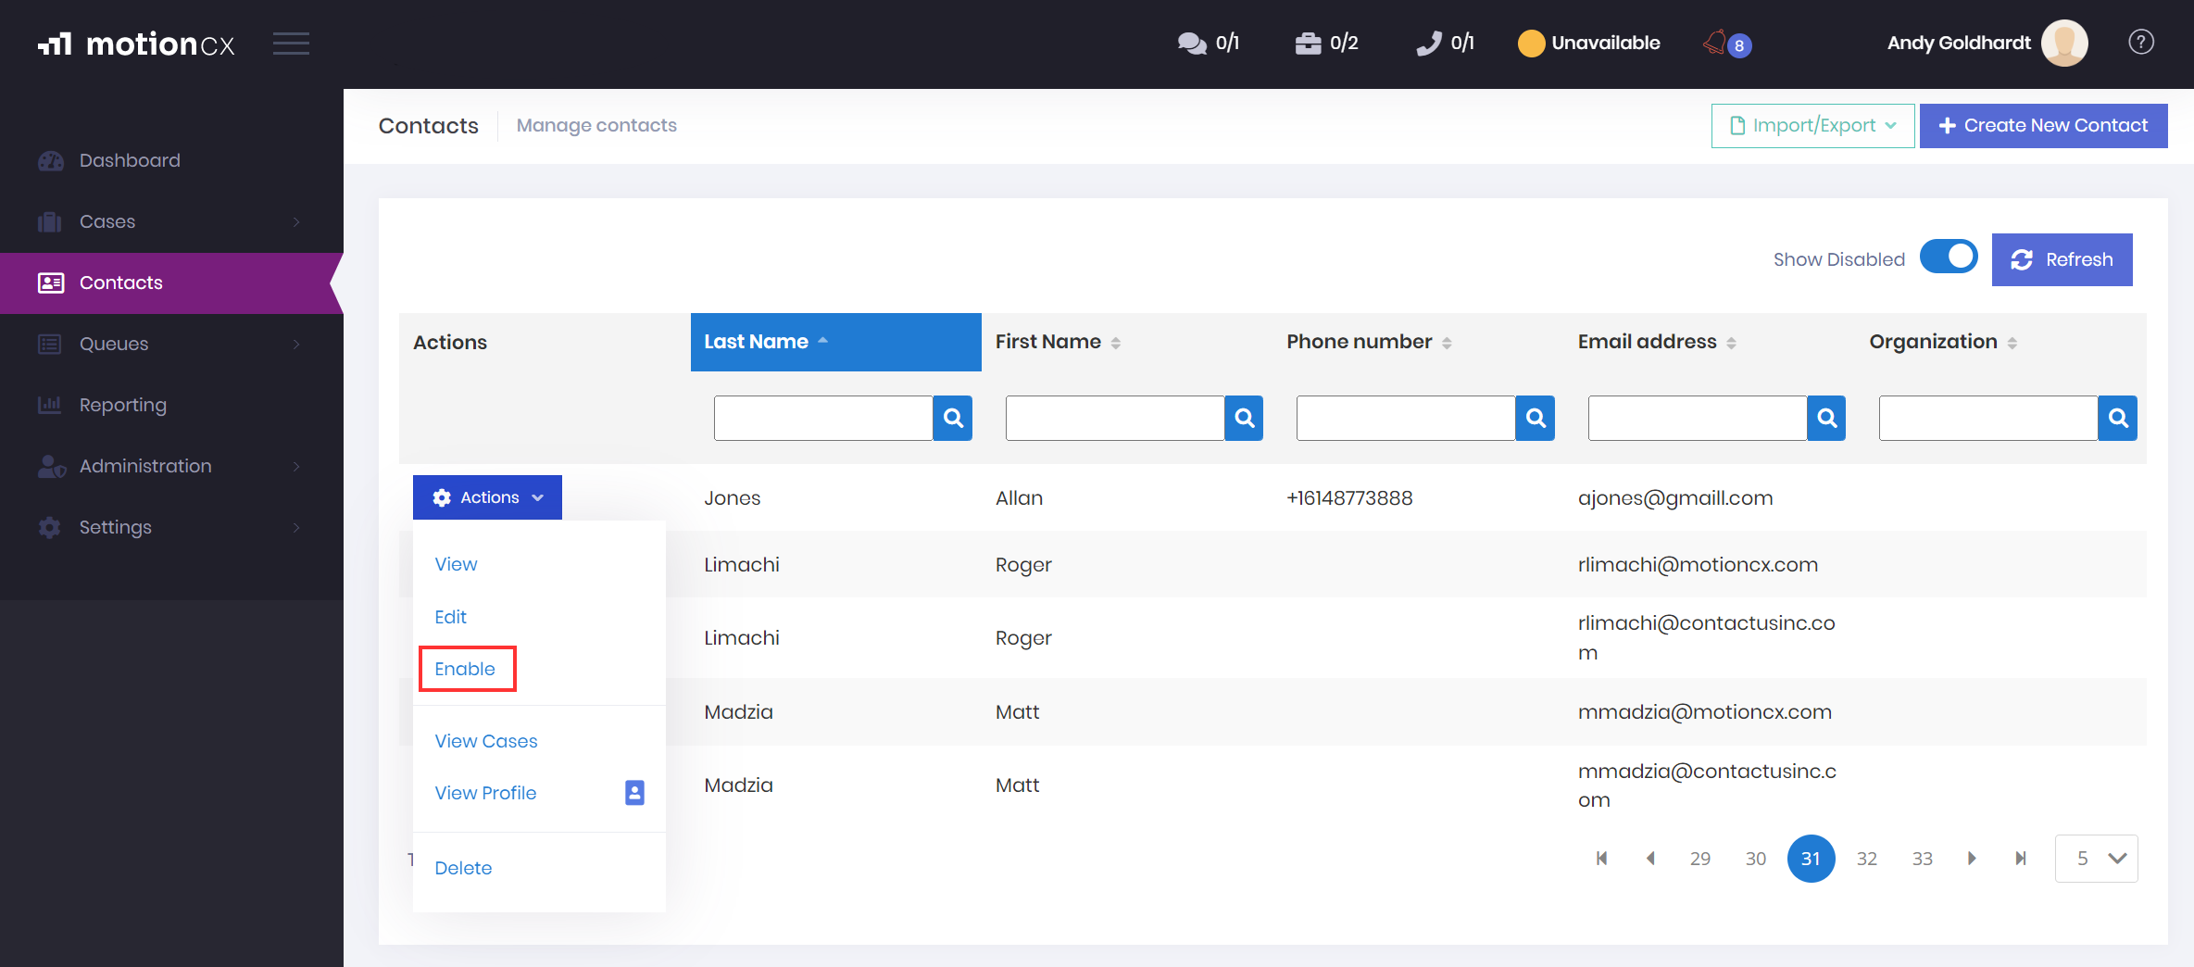Go to page 32
Image resolution: width=2194 pixels, height=967 pixels.
(x=1867, y=859)
